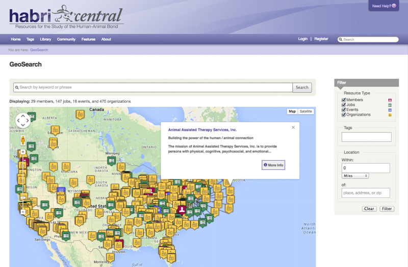408x267 pixels.
Task: Click the blue event marker in Wyoming
Action: 61,191
